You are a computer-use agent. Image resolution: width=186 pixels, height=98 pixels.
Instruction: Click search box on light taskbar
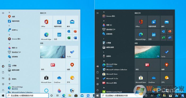tap(27, 96)
